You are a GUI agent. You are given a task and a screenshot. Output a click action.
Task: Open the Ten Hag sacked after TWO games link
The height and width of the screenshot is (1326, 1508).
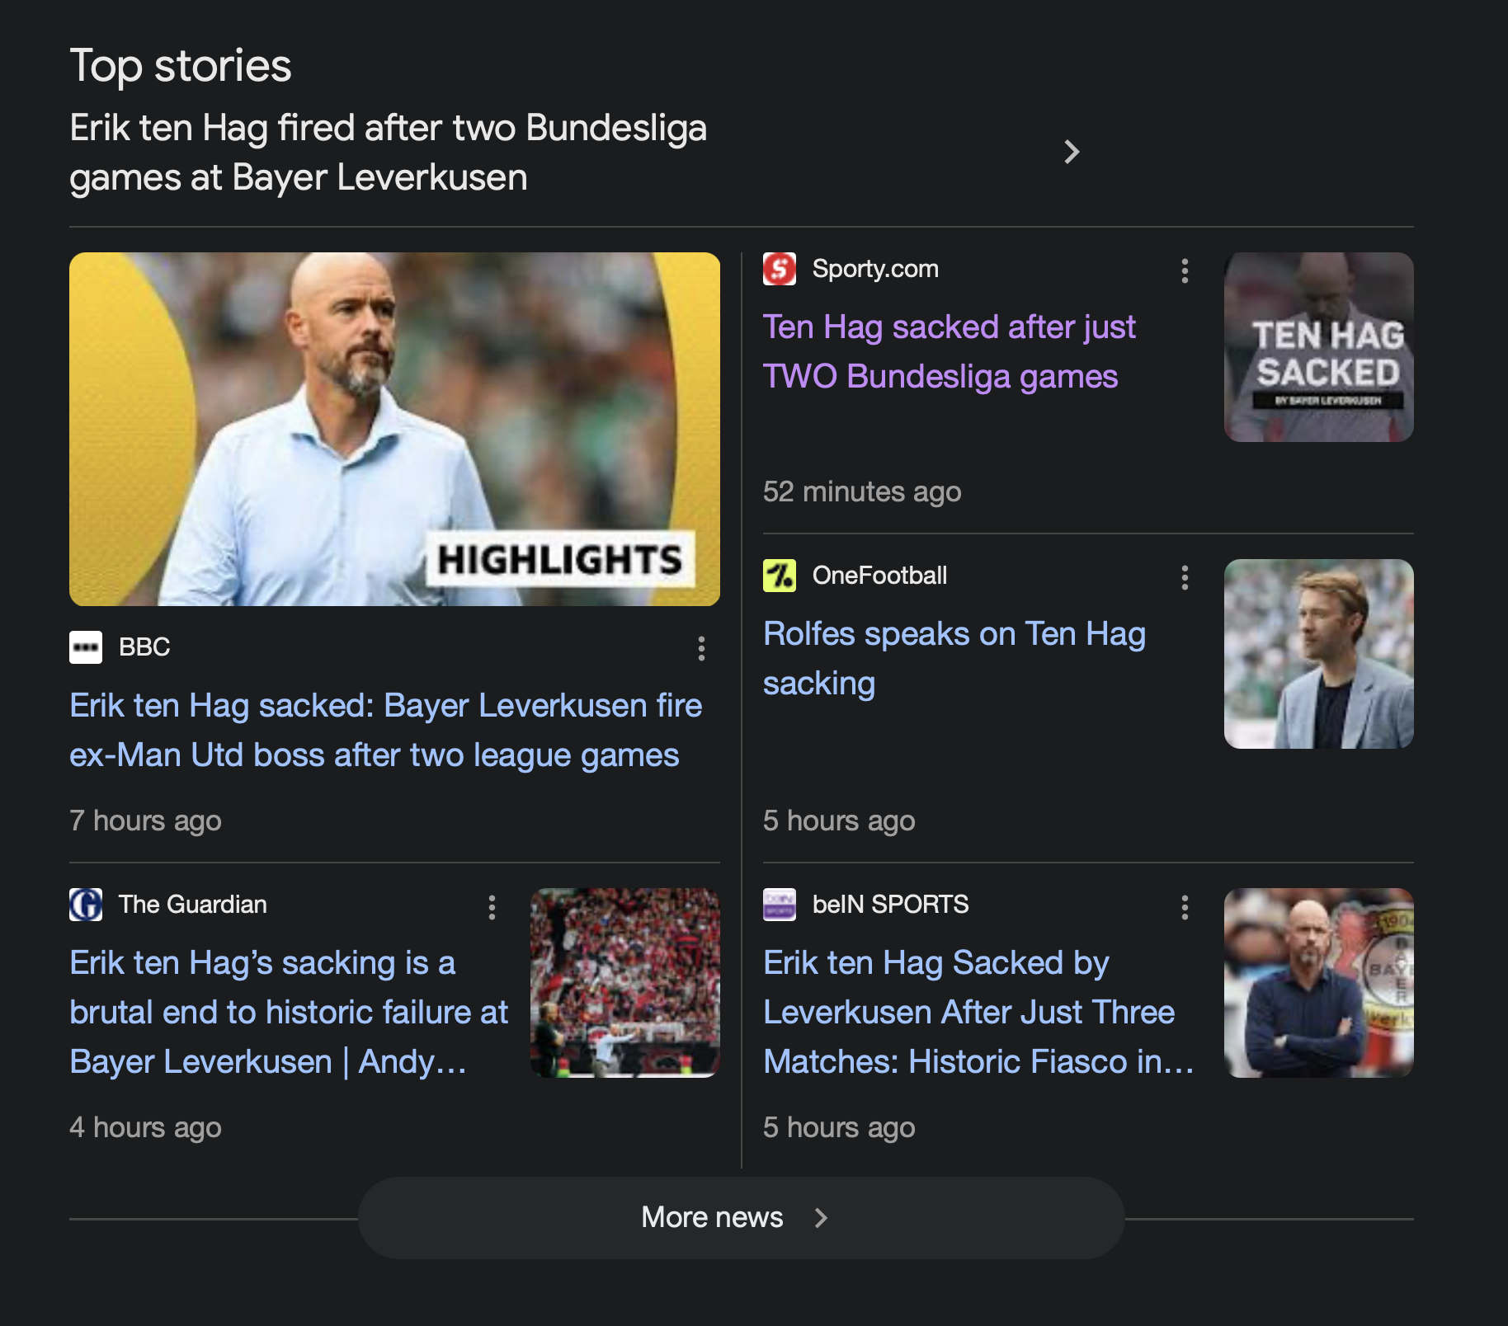[949, 351]
